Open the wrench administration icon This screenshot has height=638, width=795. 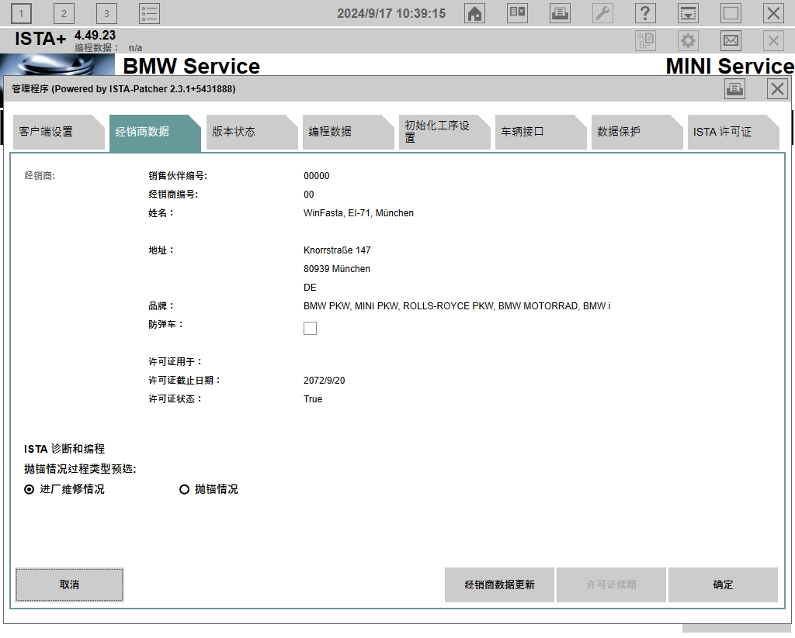tap(602, 13)
